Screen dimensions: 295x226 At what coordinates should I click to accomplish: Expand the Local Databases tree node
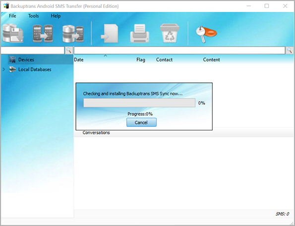coord(4,69)
